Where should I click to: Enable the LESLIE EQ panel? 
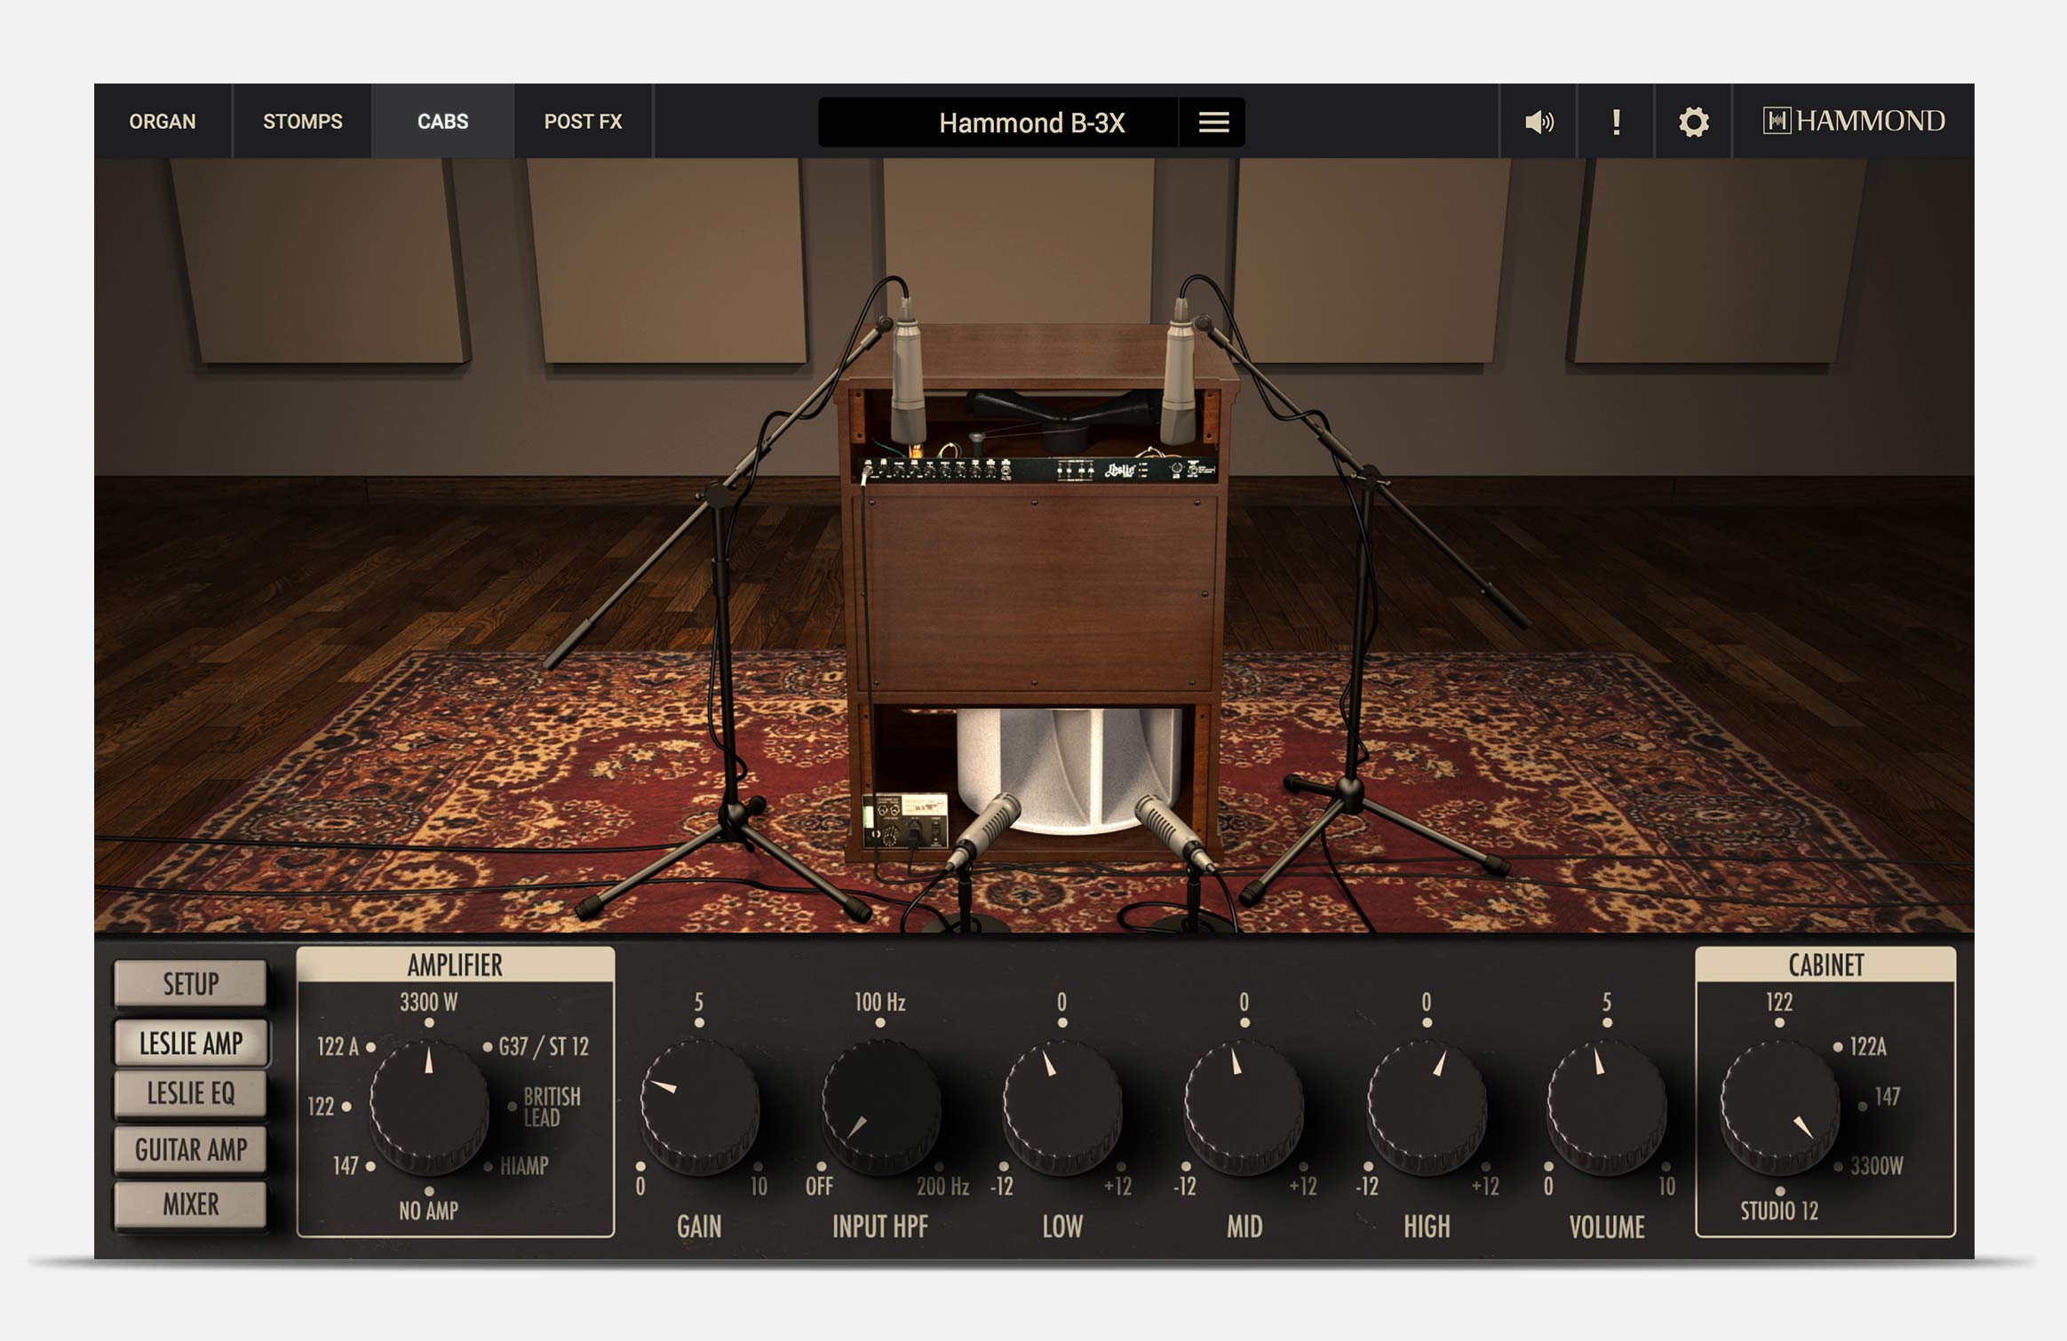pos(190,1095)
